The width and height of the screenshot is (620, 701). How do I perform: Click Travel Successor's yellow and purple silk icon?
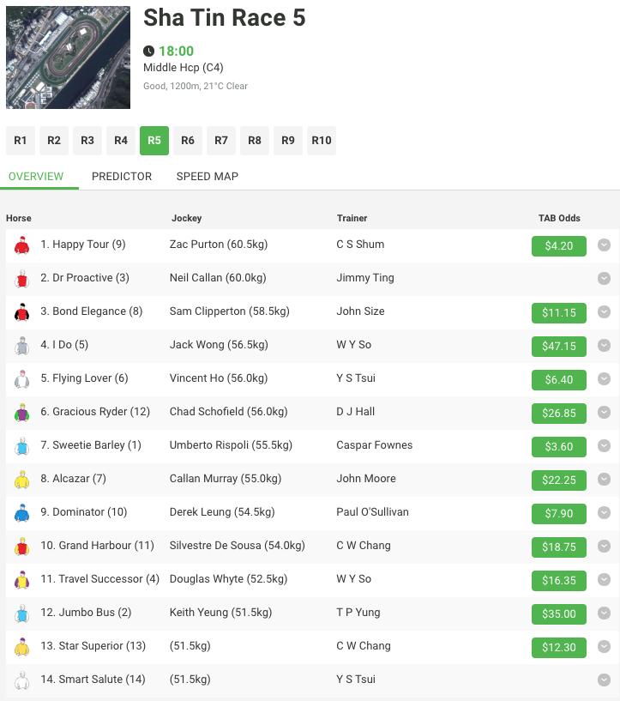pos(21,580)
